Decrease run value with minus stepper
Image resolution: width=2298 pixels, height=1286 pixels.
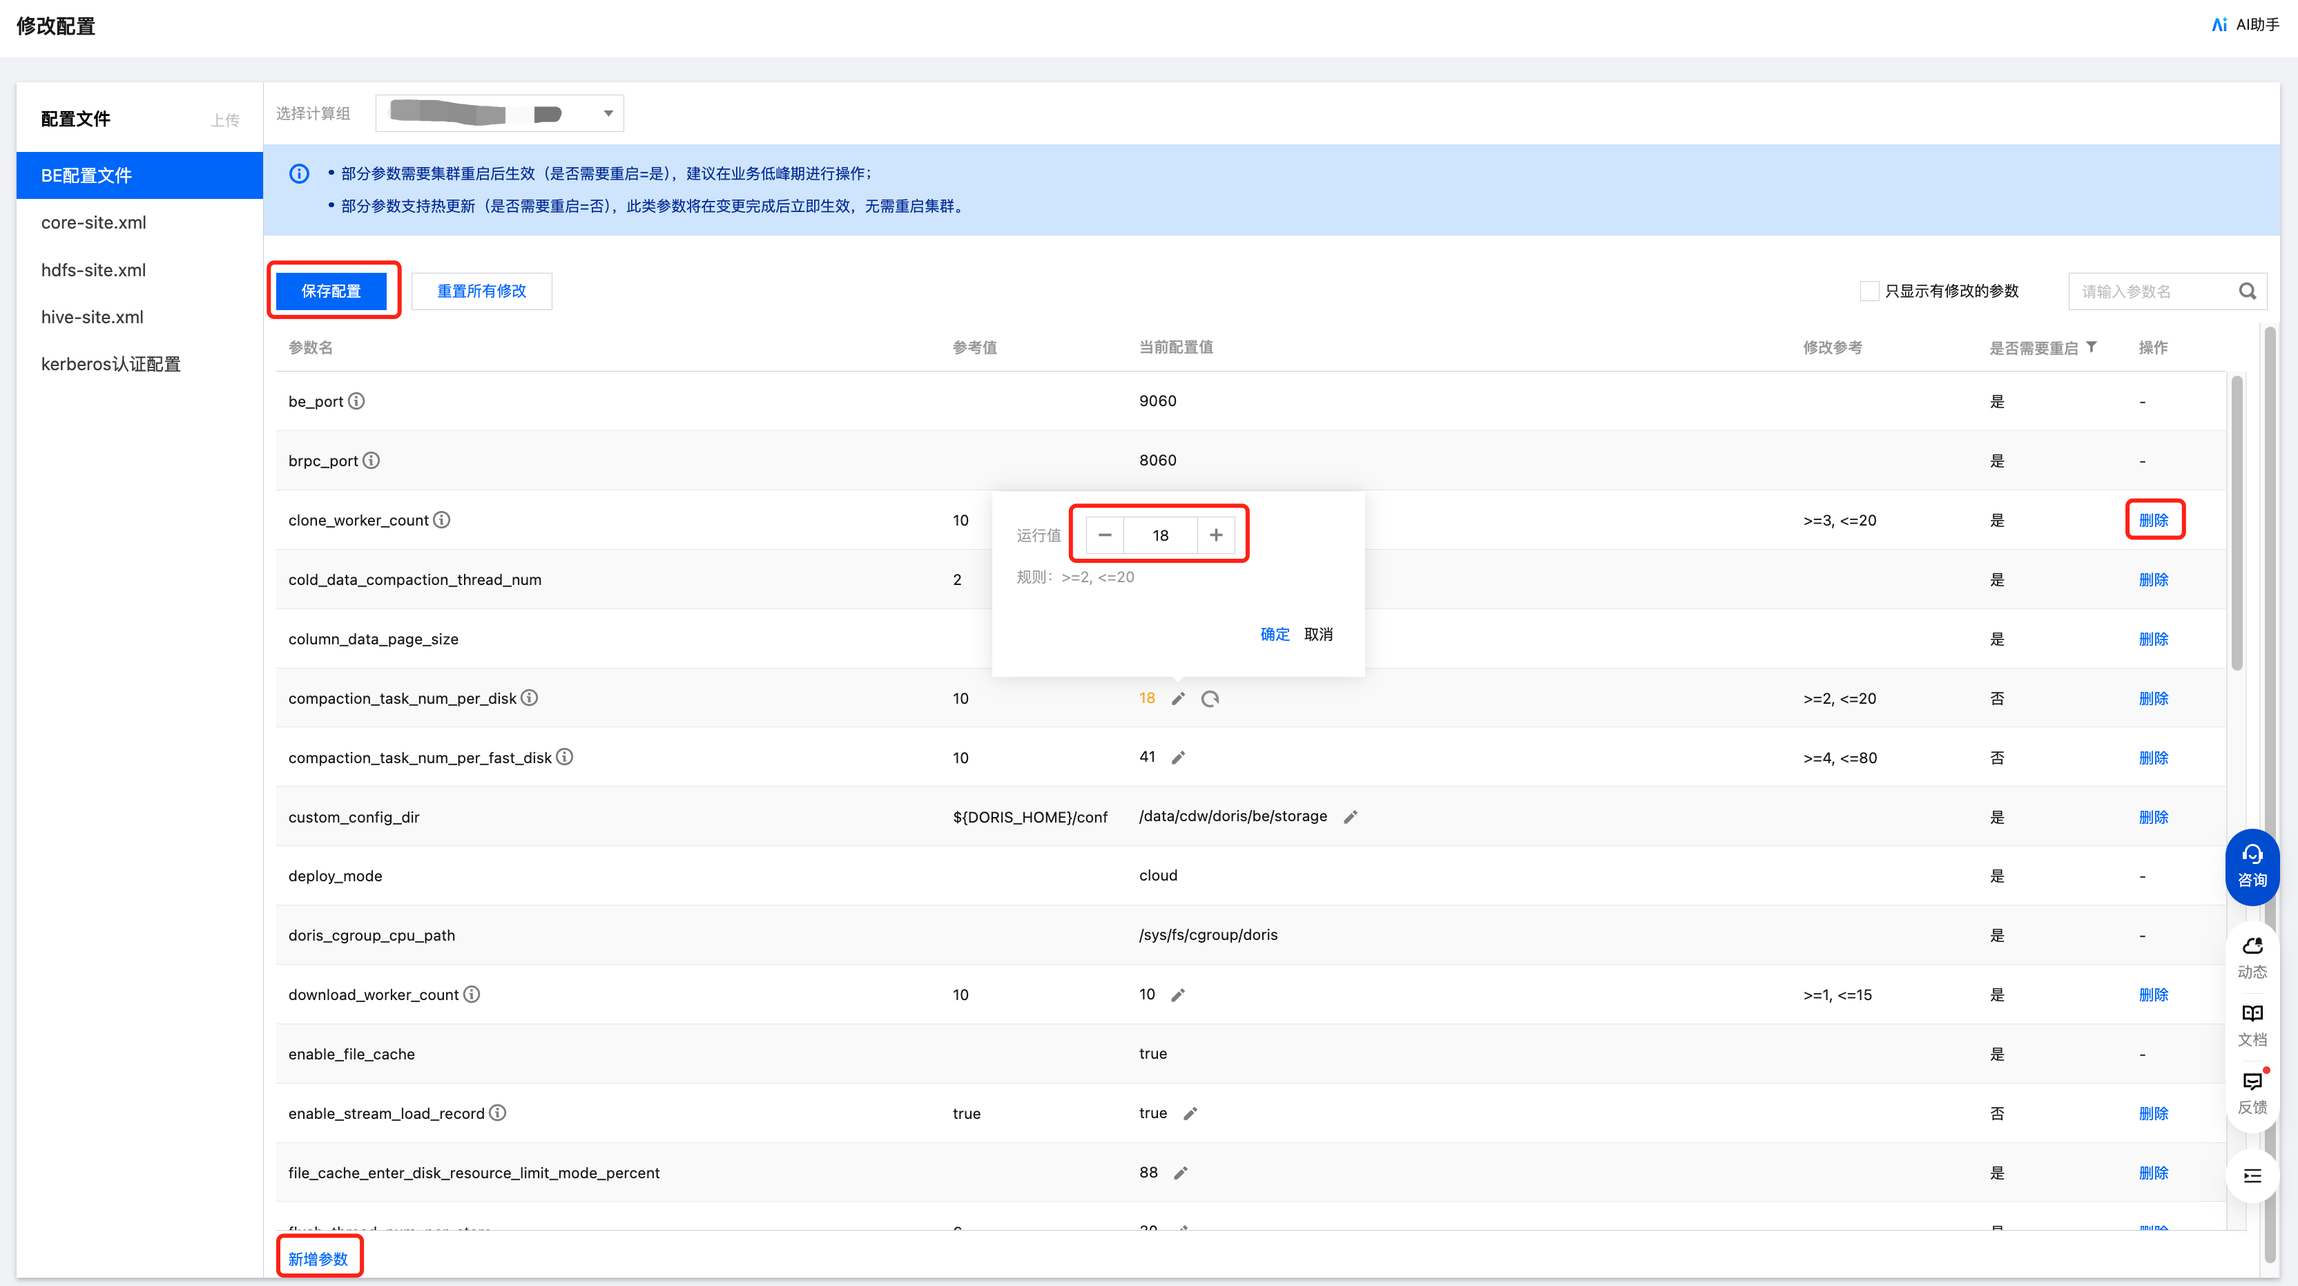[x=1104, y=535]
